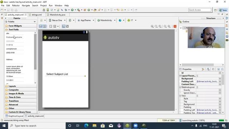Click the Zoom to 100% magnifier icon
This screenshot has width=229, height=129.
pyautogui.click(x=160, y=26)
